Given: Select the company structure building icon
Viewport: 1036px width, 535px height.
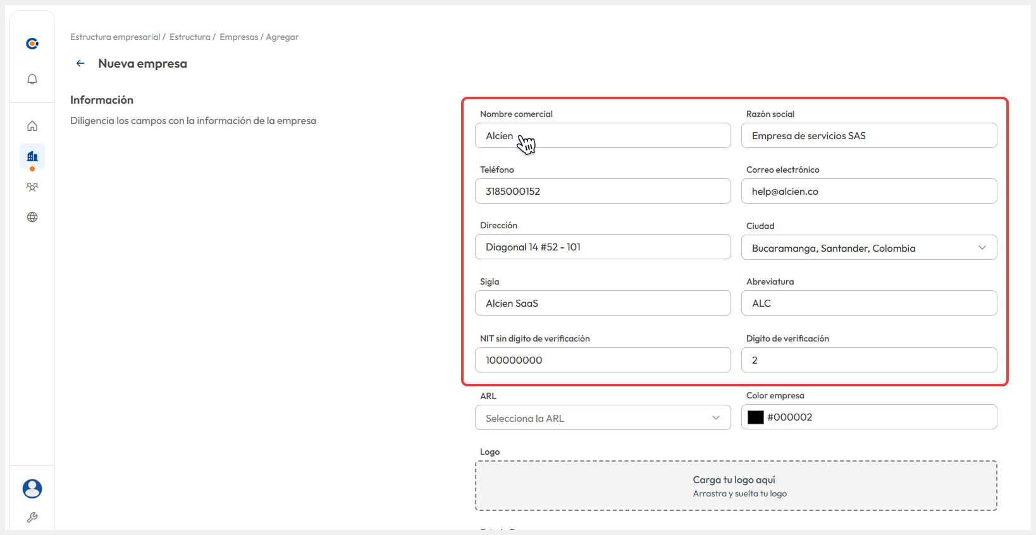Looking at the screenshot, I should click(x=32, y=156).
